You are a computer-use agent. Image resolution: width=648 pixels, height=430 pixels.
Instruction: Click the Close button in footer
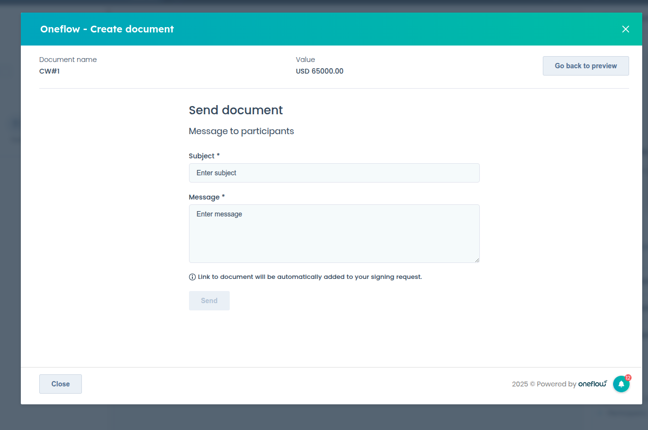61,384
